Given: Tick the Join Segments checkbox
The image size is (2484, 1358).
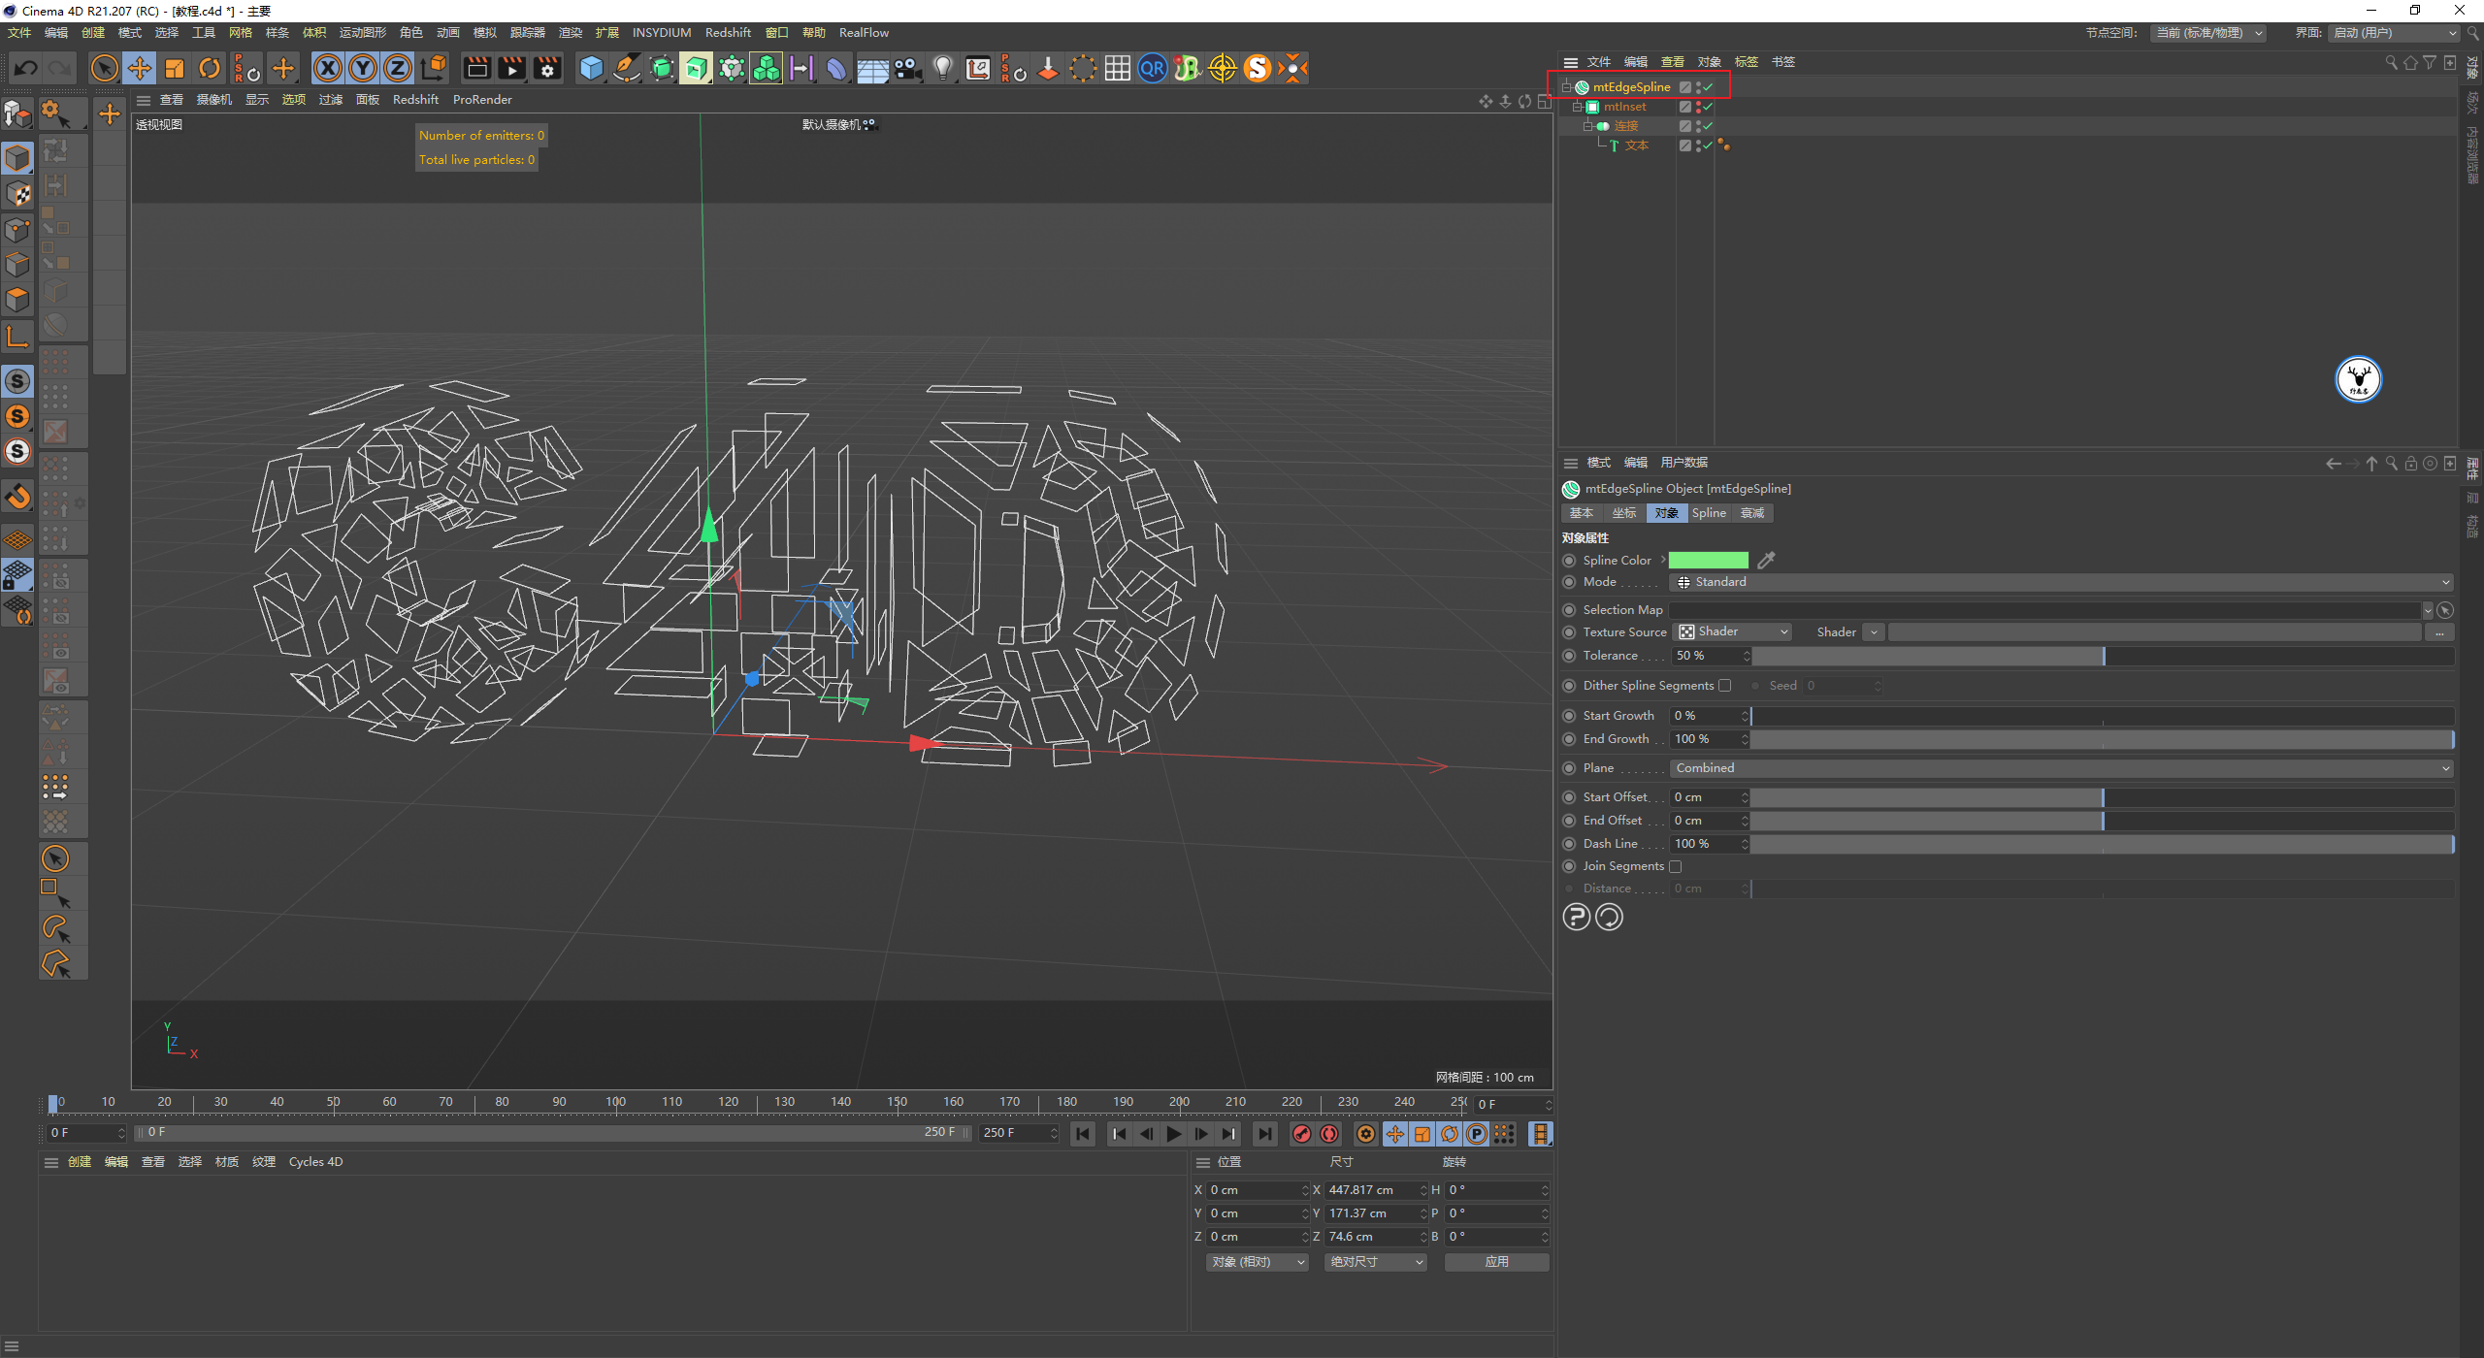Looking at the screenshot, I should point(1675,866).
